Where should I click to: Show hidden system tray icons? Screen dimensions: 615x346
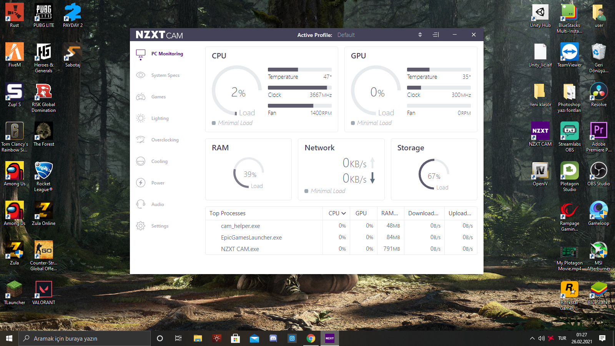pyautogui.click(x=532, y=338)
